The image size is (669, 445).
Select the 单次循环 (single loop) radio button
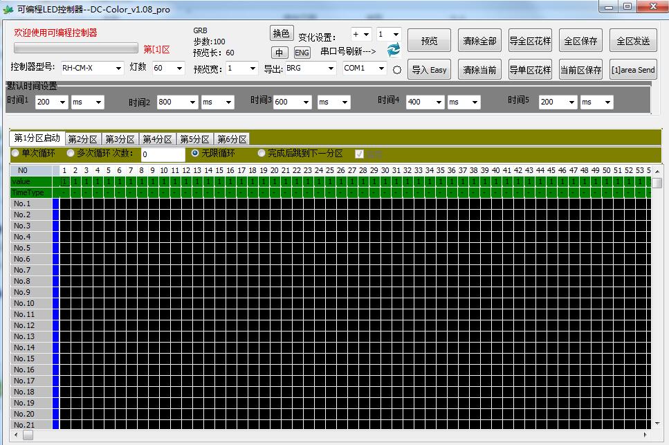15,153
